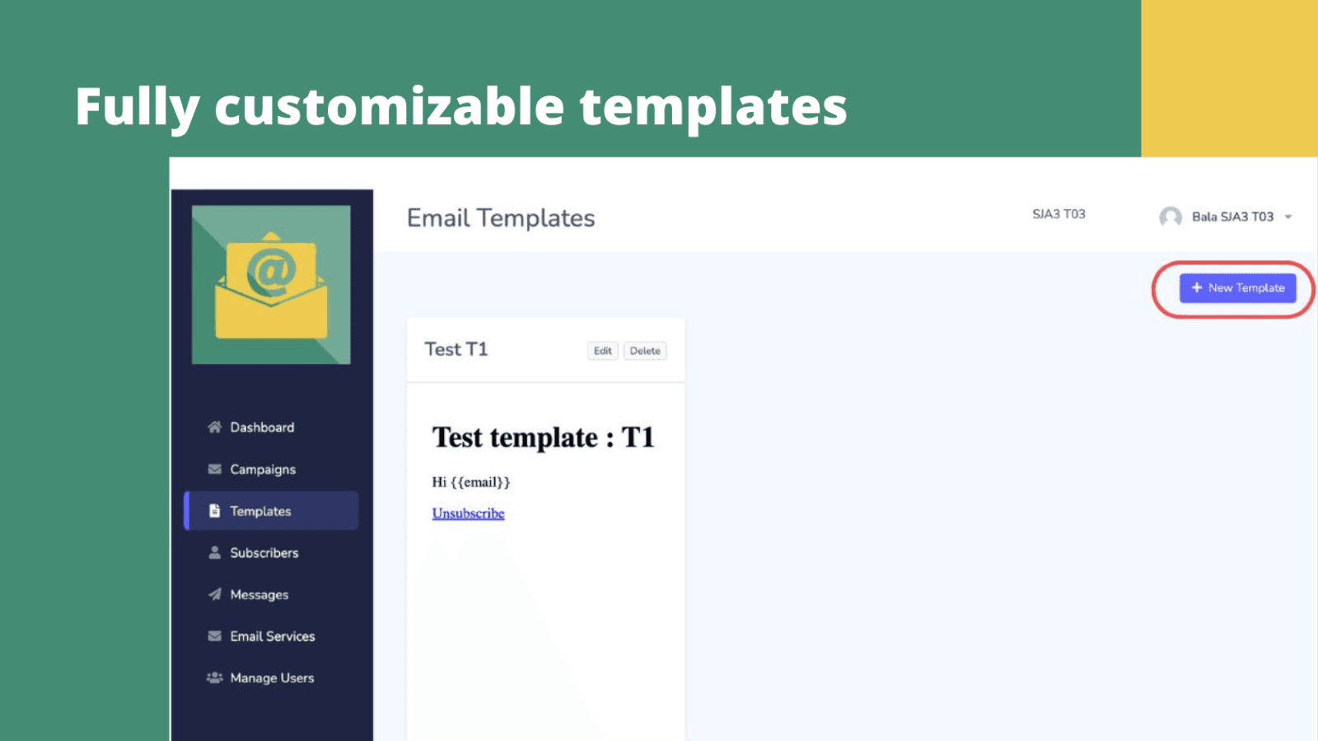Click the Templates document icon
Viewport: 1318px width, 741px height.
[x=215, y=511]
